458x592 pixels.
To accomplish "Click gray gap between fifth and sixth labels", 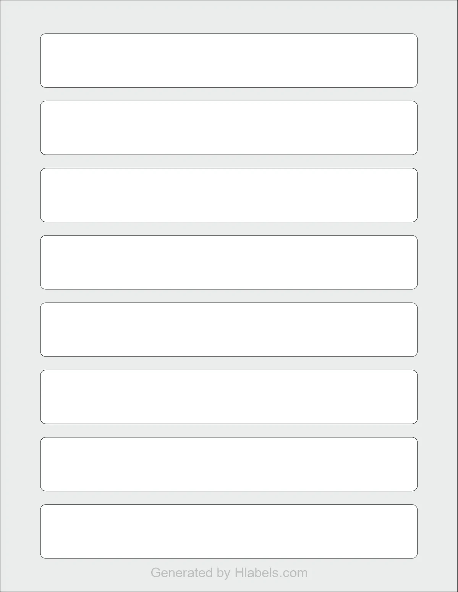I will (229, 363).
